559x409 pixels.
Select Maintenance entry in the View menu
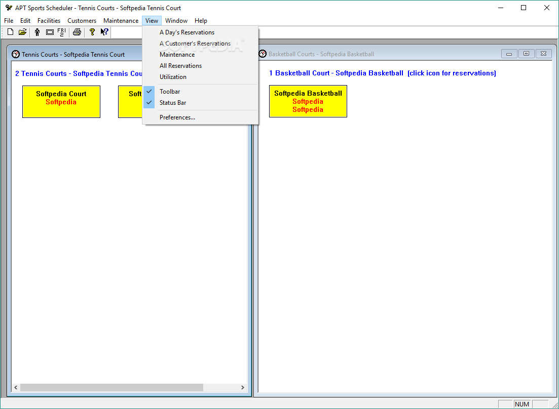[x=200, y=55]
